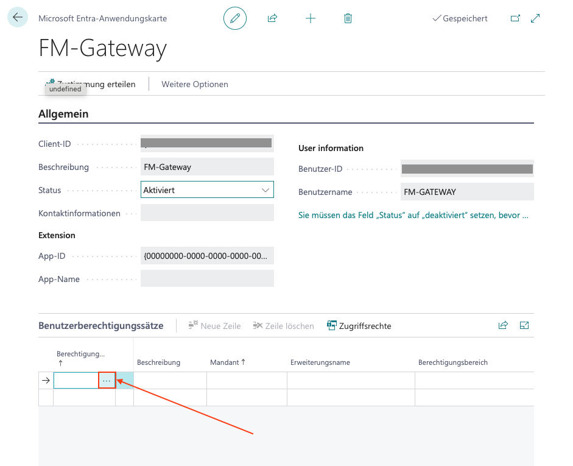This screenshot has height=466, width=573.
Task: Click the App-Name field
Action: coord(207,278)
